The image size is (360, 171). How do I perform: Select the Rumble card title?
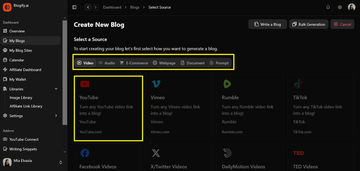(230, 97)
